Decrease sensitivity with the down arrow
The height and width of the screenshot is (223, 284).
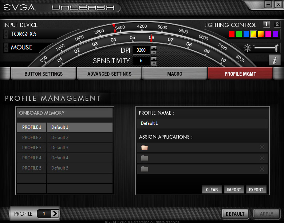pos(154,63)
